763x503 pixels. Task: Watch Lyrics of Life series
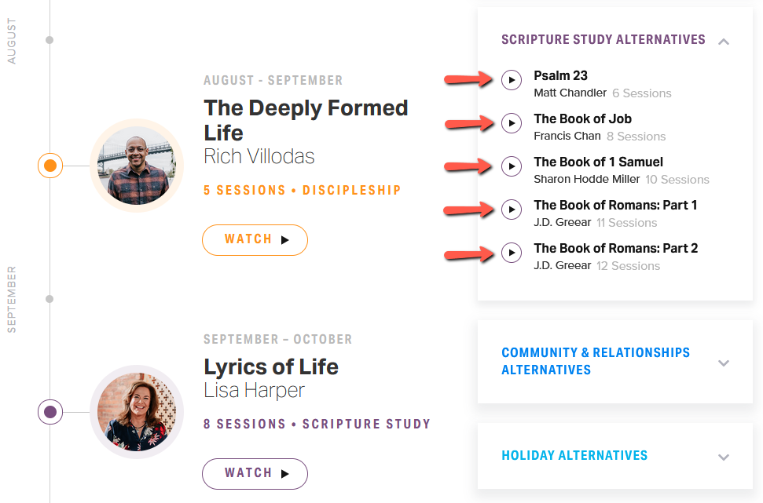click(x=255, y=473)
